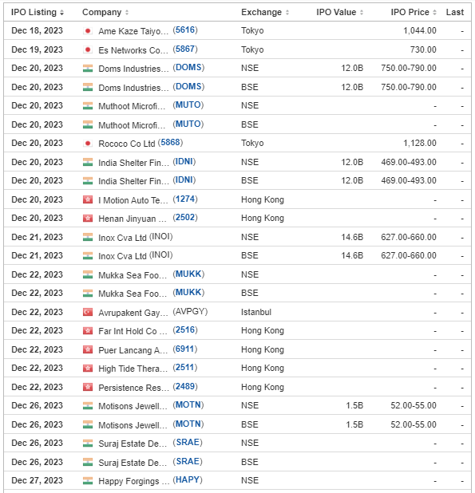The image size is (475, 493).
Task: Sort by Company column arrows
Action: 127,13
